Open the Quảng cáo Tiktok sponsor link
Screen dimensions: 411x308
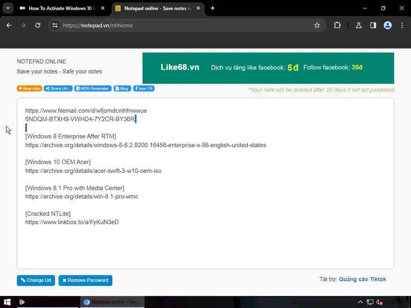(x=362, y=279)
